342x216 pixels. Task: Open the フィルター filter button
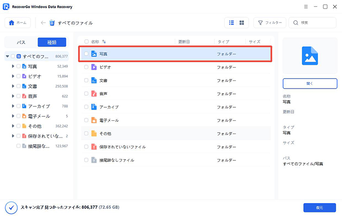[x=270, y=23]
